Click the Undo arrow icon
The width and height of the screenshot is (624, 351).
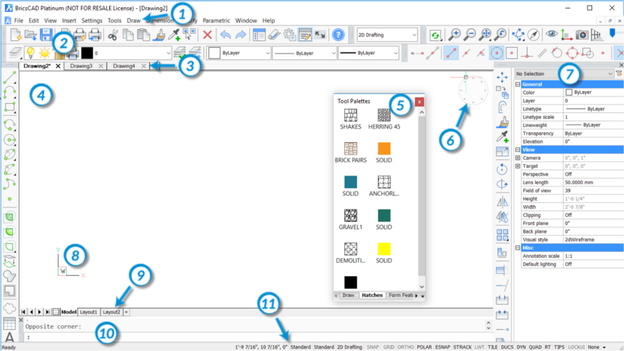click(226, 35)
